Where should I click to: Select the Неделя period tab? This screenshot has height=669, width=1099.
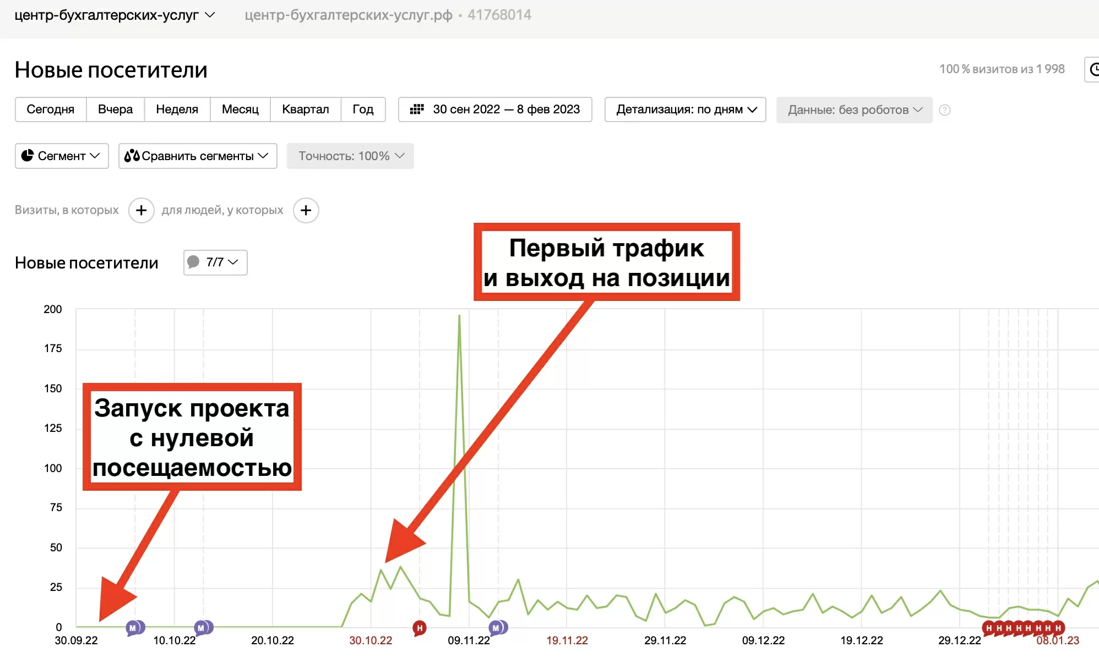tap(177, 109)
